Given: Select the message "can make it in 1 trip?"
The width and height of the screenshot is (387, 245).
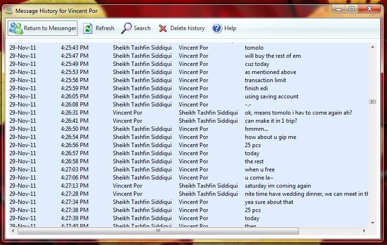Looking at the screenshot, I should point(271,121).
